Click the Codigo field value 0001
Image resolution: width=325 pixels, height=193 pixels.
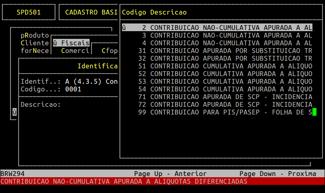(73, 89)
